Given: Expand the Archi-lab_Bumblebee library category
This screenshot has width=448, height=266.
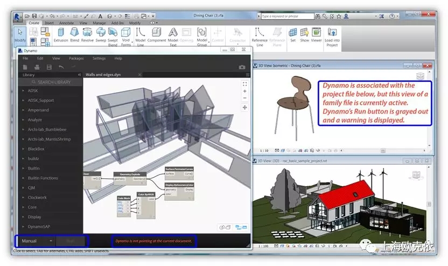Looking at the screenshot, I should [x=49, y=130].
